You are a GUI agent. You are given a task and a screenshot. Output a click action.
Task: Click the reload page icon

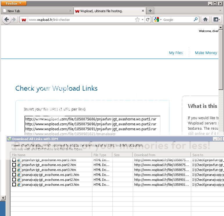click(148, 19)
